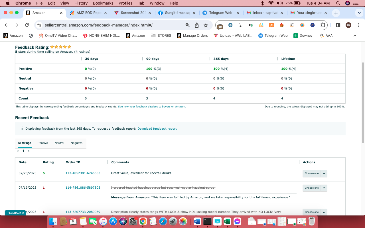
Task: Open Messenger from the Dock
Action: pos(237,221)
